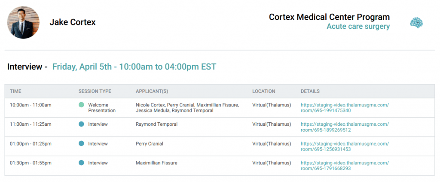Image resolution: width=440 pixels, height=182 pixels.
Task: Click the APPLICANT(S) column header
Action: 152,91
